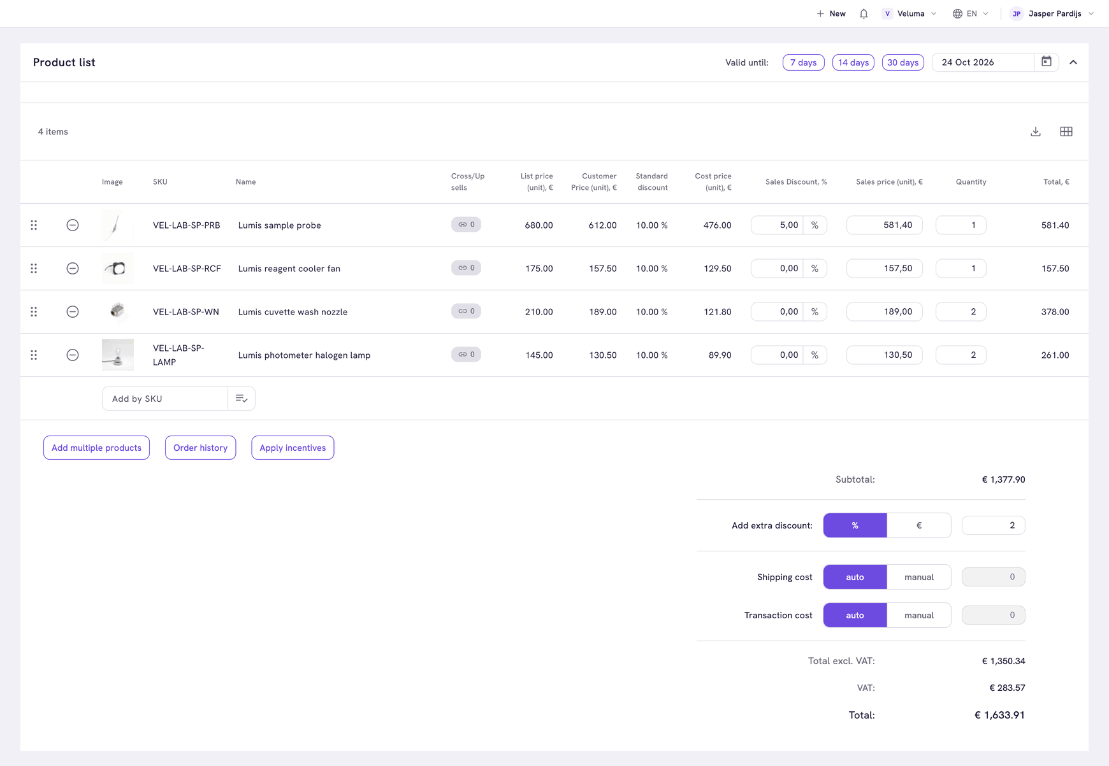
Task: Grab drag handle for VEL-LAB-SP-PRB row
Action: [34, 225]
